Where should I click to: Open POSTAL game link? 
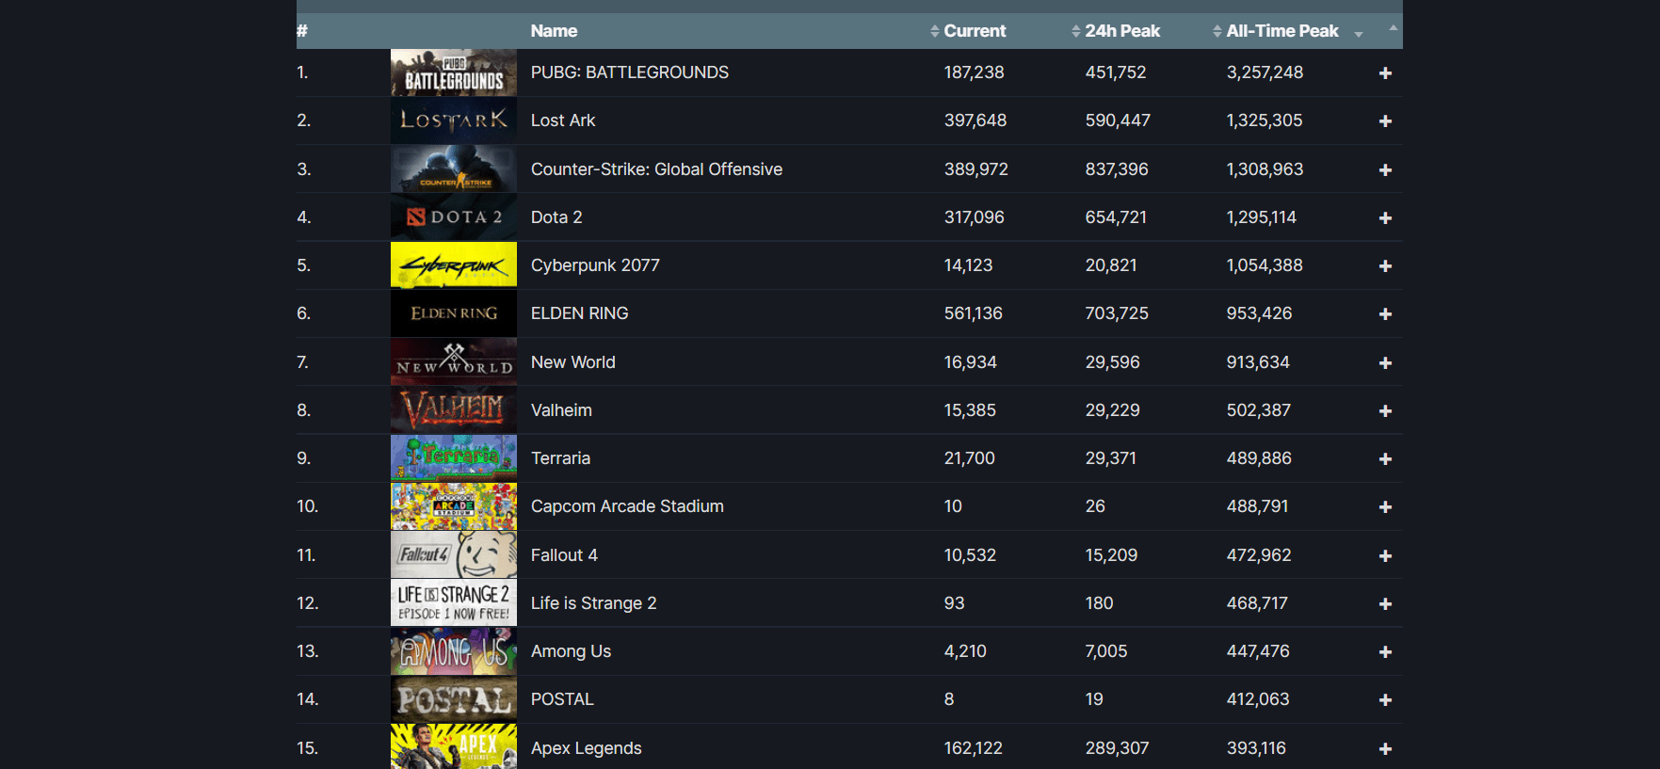[562, 699]
